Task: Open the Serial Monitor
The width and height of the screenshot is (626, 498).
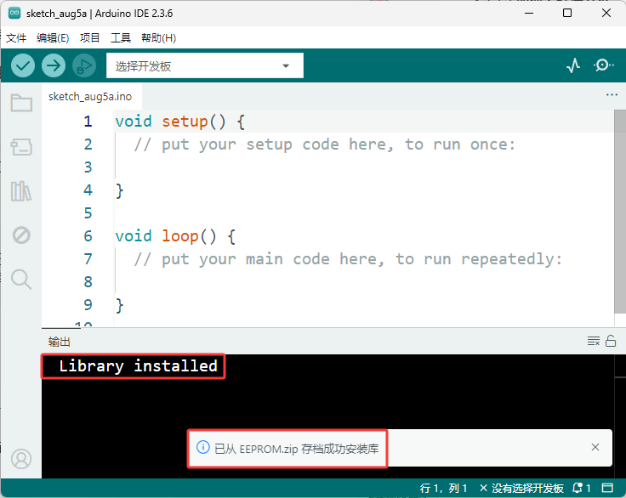Action: pyautogui.click(x=603, y=65)
